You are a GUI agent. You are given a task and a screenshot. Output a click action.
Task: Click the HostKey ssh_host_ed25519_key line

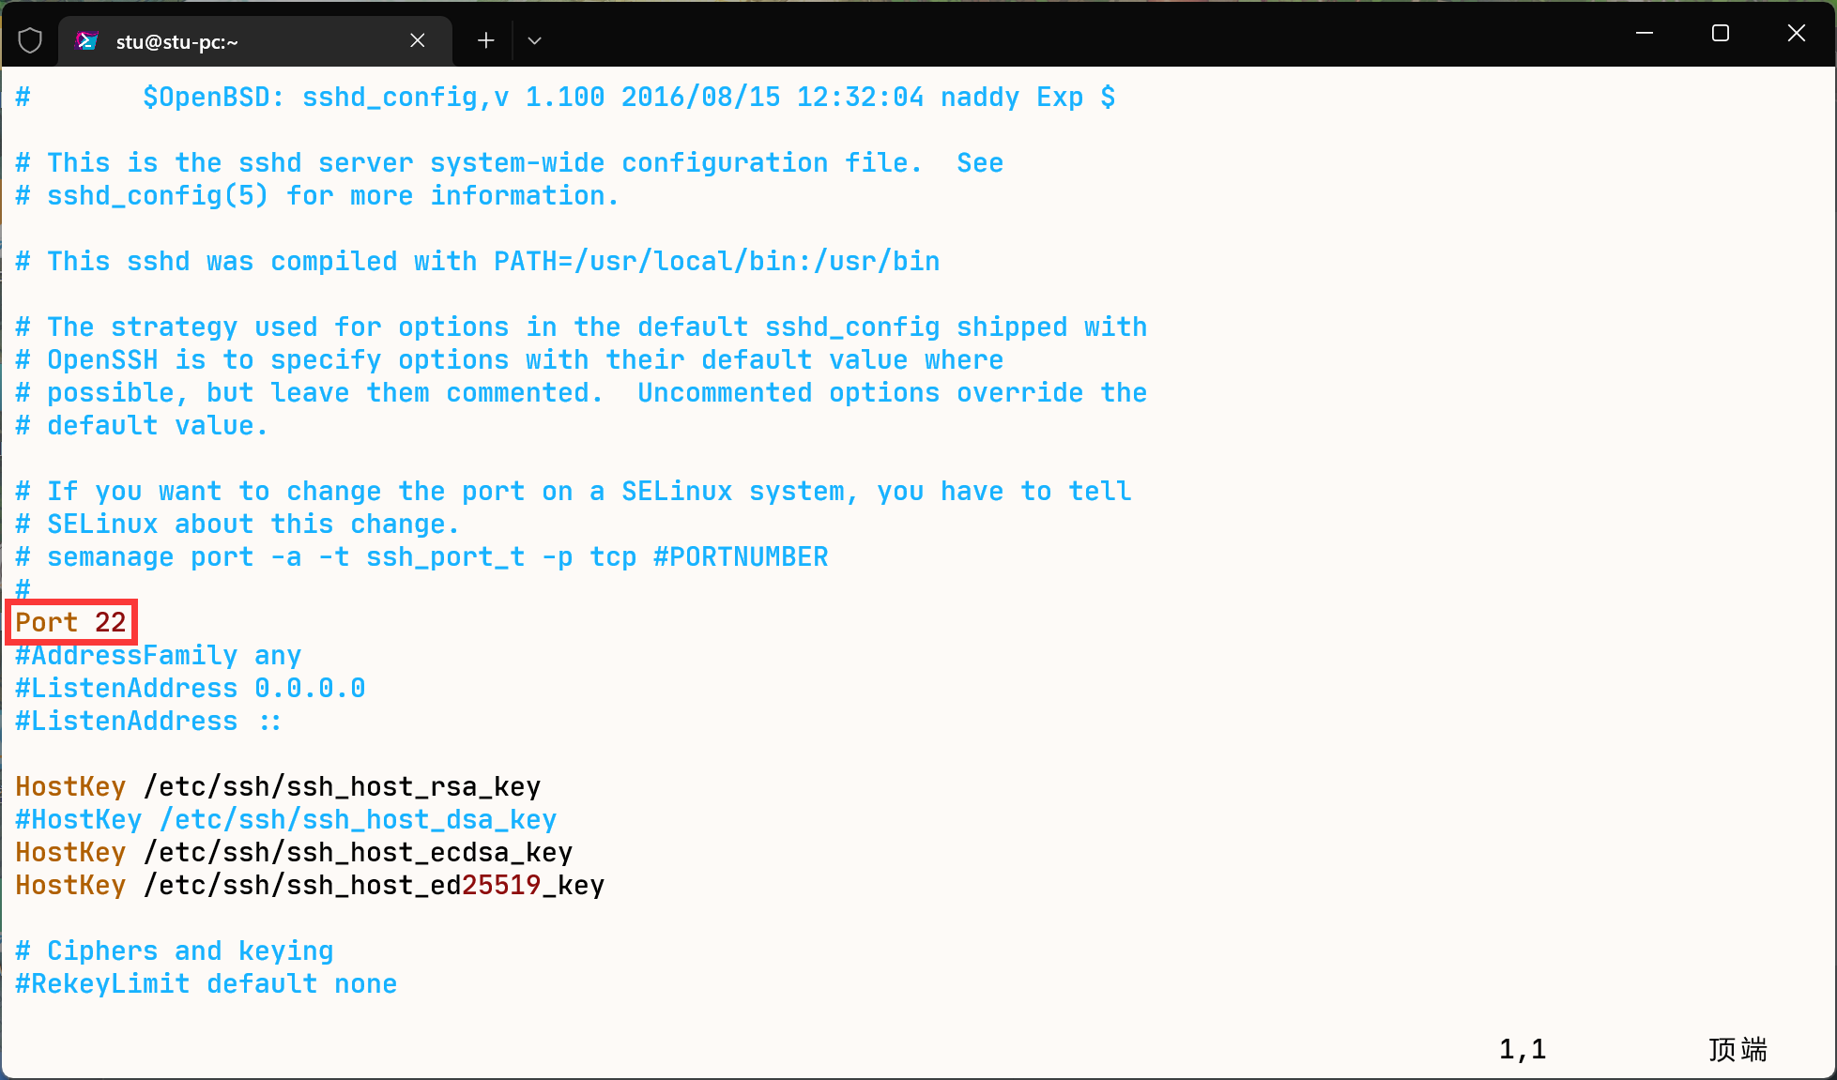309,885
